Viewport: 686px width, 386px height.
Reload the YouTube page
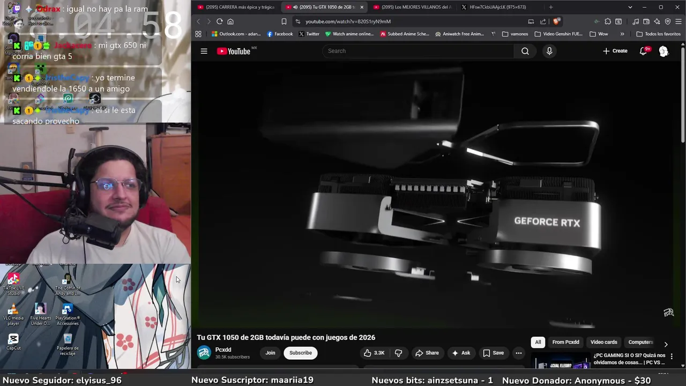[x=219, y=21]
